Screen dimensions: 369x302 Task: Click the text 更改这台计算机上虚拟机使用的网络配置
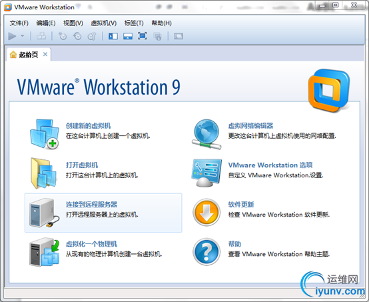point(282,136)
